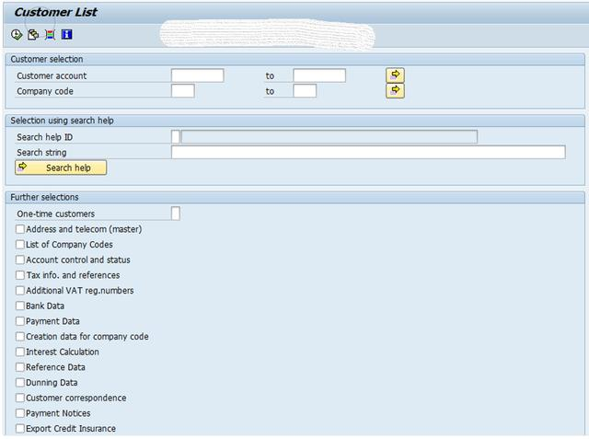Enable Tax info. and references checkbox

coord(20,275)
